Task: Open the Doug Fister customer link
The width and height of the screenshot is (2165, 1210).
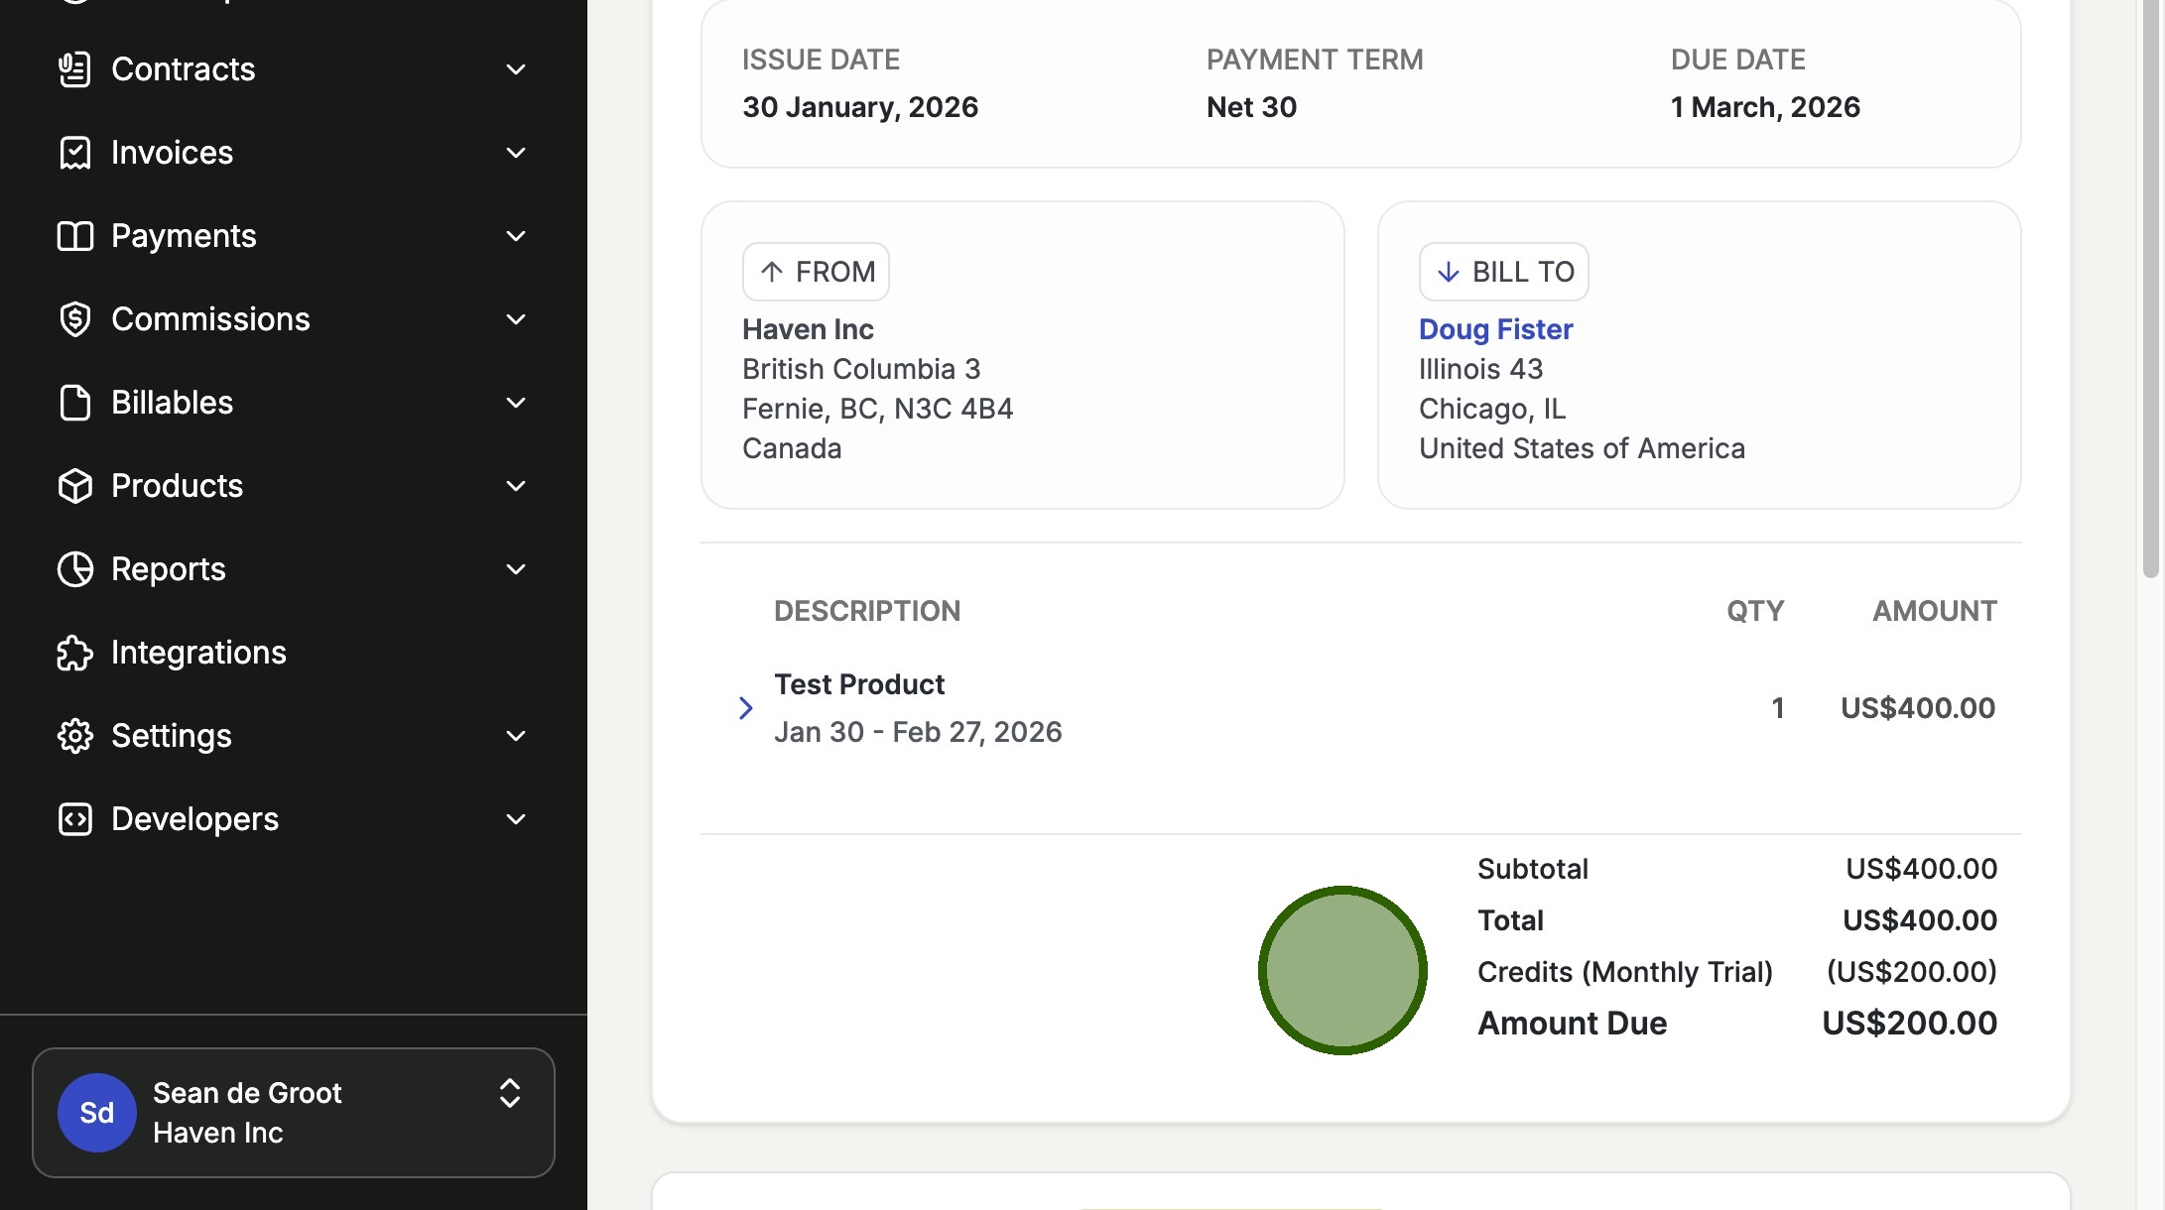Action: tap(1495, 329)
